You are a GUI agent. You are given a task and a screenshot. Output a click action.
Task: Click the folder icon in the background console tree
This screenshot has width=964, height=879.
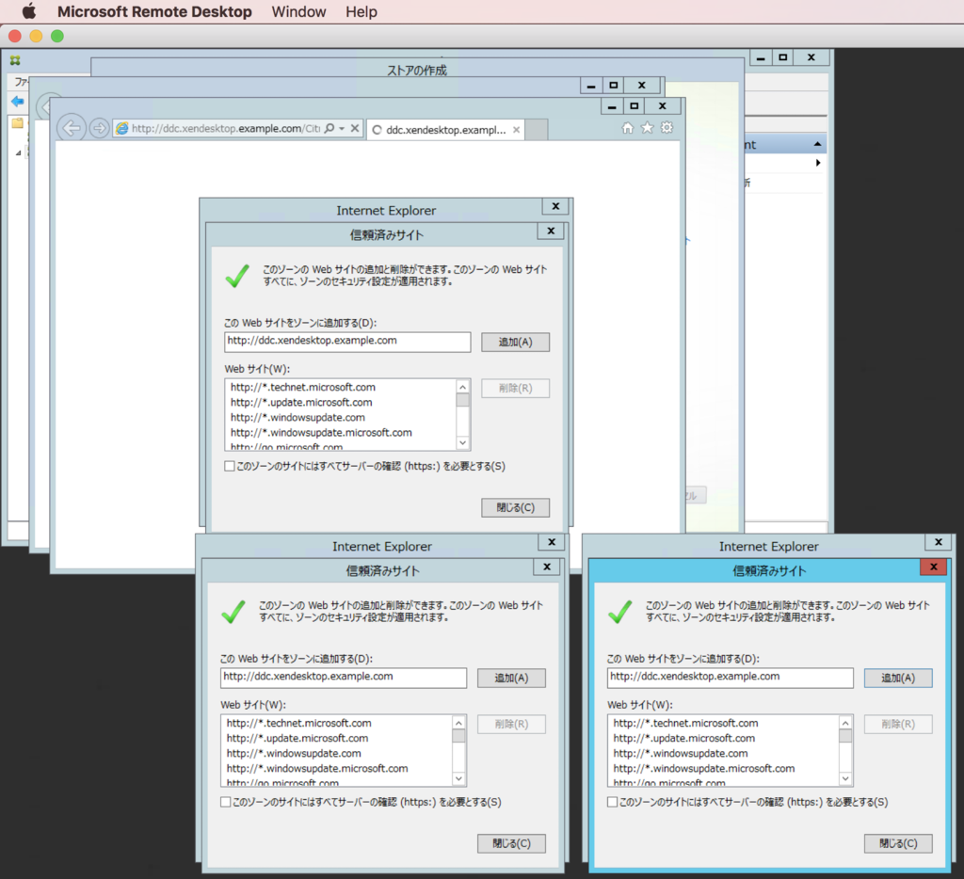click(x=17, y=123)
